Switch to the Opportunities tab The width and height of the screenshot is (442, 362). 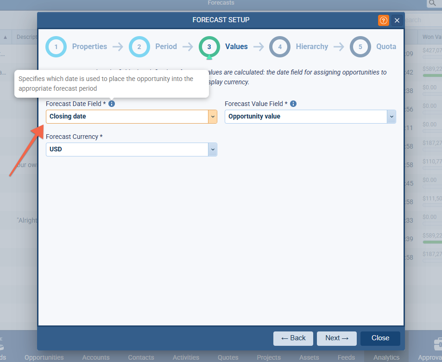coord(44,357)
